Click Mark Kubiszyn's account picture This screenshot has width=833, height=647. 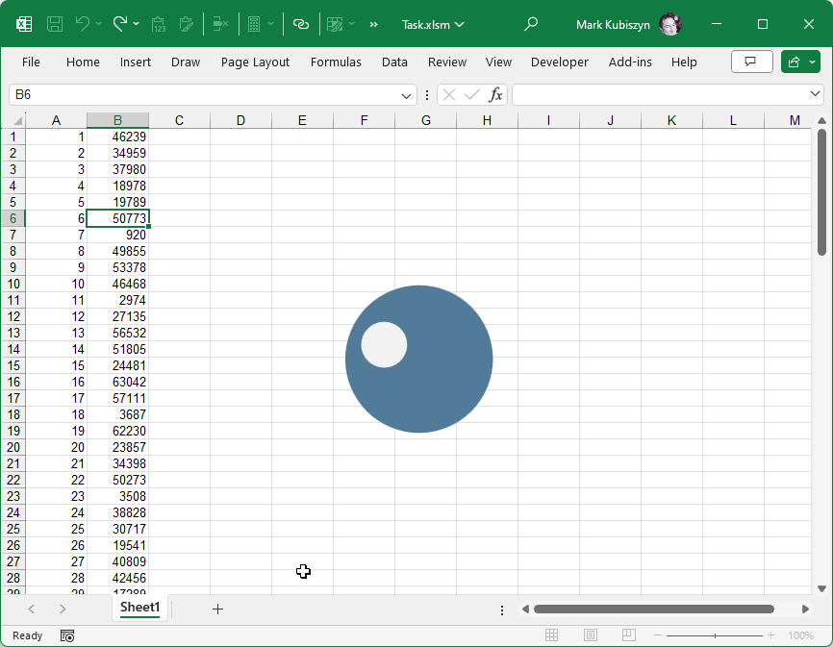[x=670, y=24]
